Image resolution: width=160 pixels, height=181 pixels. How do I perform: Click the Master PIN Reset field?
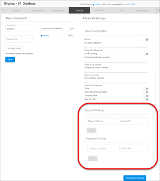(101, 121)
